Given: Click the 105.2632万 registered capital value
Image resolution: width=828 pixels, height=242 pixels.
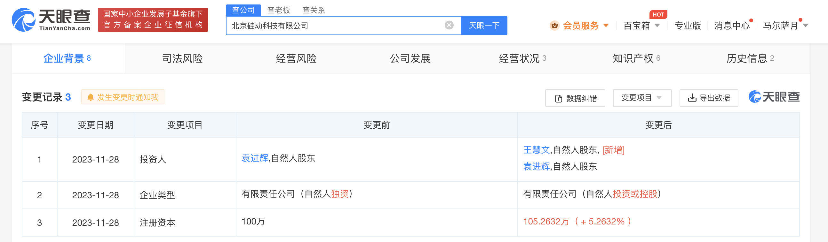Looking at the screenshot, I should coord(546,222).
